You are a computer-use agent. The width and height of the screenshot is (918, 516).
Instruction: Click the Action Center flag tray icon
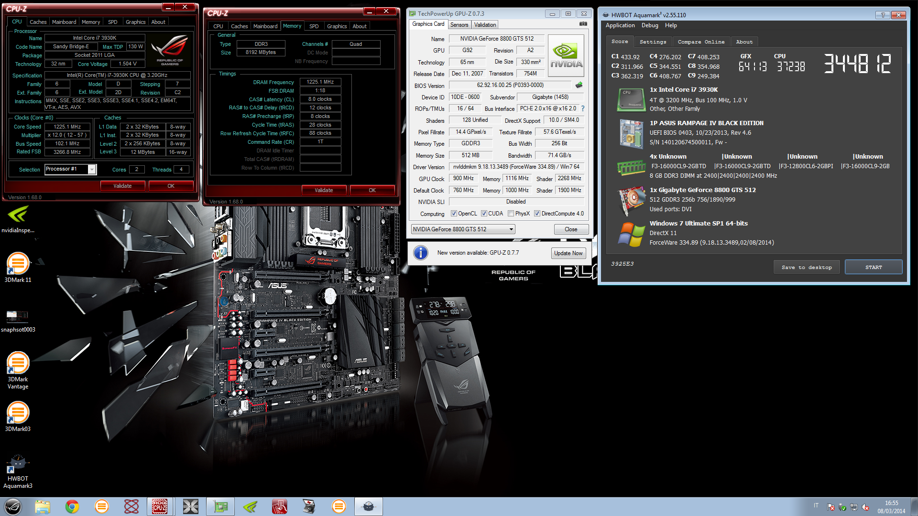831,507
